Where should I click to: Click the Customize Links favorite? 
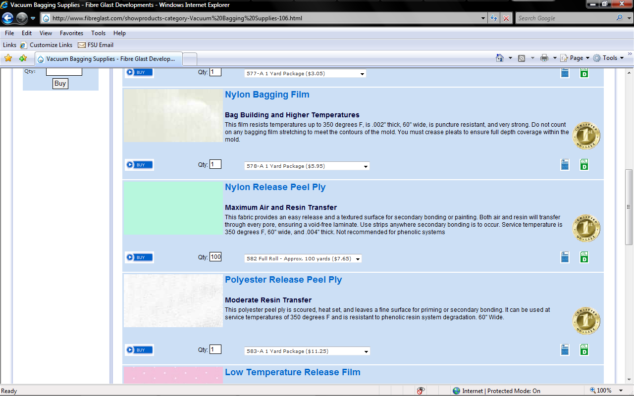point(46,45)
